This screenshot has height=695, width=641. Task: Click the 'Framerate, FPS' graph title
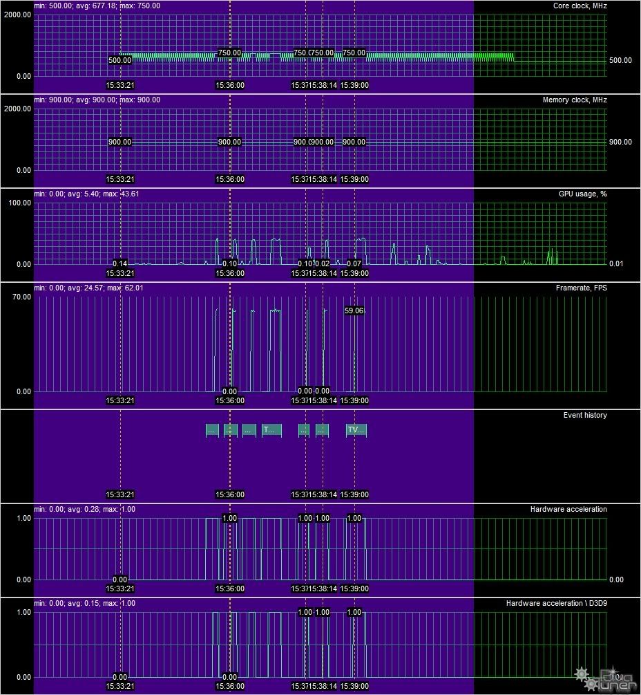[x=581, y=288]
